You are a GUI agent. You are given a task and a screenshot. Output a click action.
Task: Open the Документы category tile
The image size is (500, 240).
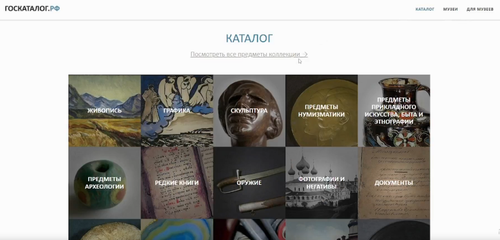coord(394,183)
